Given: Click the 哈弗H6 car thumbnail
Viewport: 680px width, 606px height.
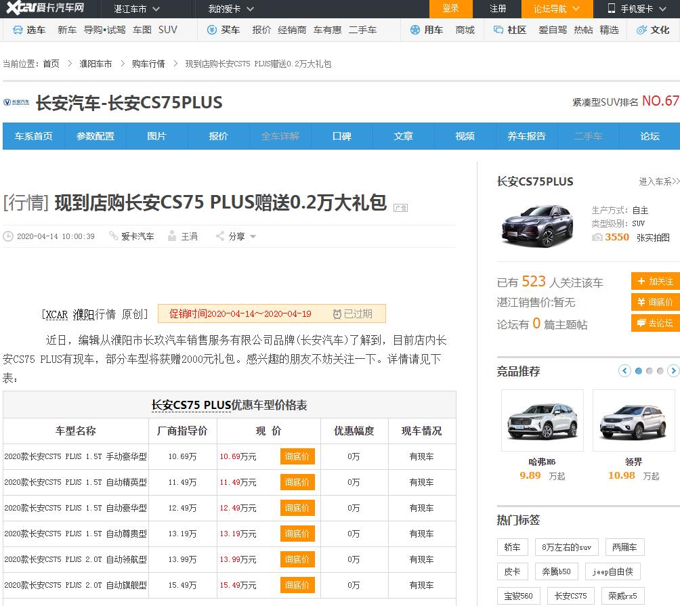Looking at the screenshot, I should pos(542,420).
